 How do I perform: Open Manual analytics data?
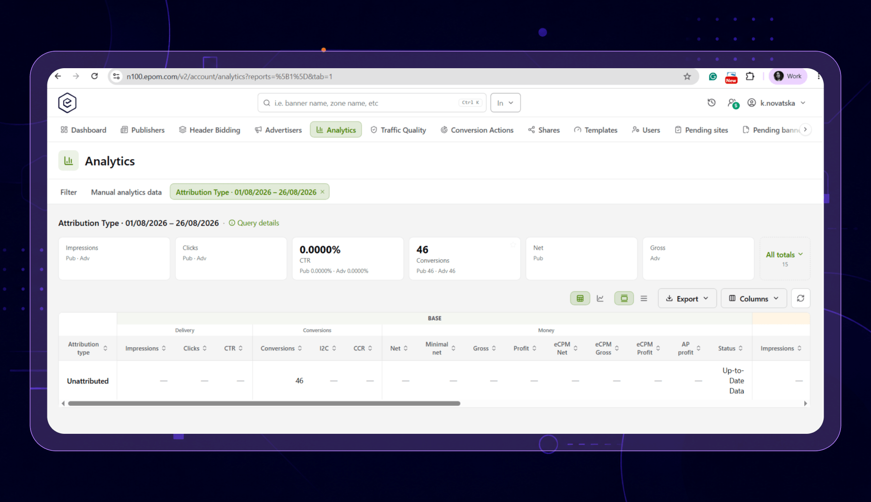coord(126,192)
